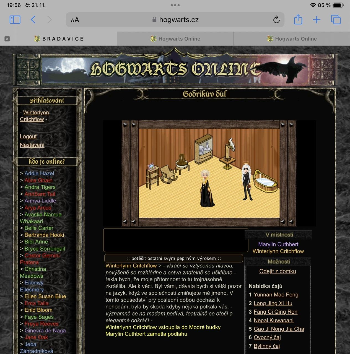Select Fang Ci Qing Ren tea

pyautogui.click(x=276, y=312)
